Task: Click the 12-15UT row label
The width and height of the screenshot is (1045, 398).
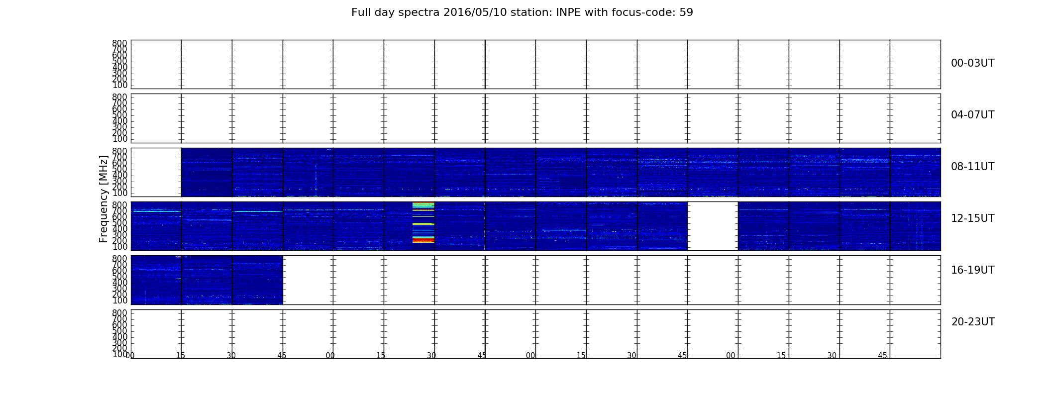Action: point(972,218)
